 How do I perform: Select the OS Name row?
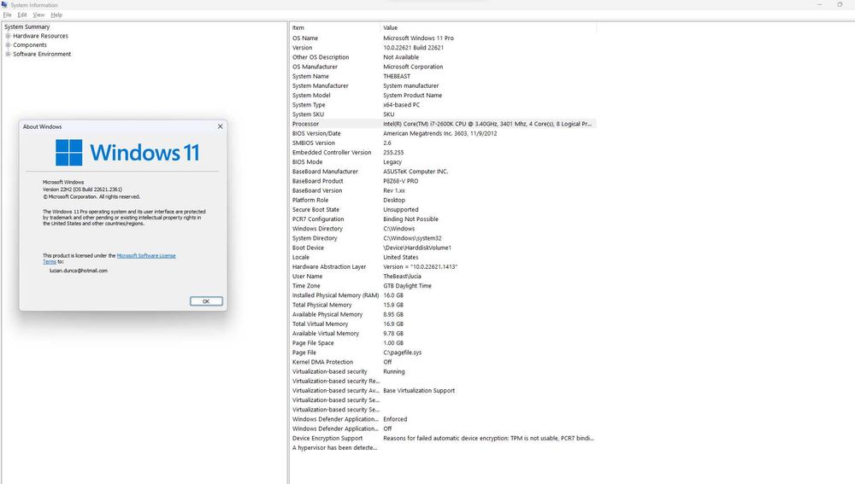[x=443, y=38]
